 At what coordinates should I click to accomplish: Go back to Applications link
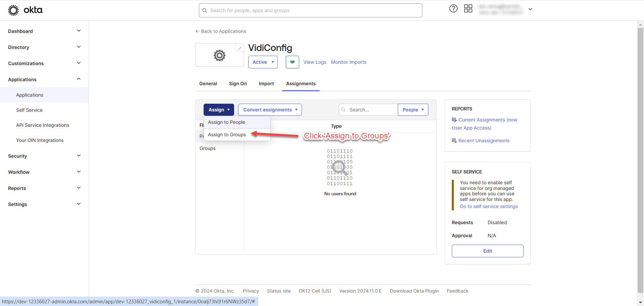click(x=221, y=31)
